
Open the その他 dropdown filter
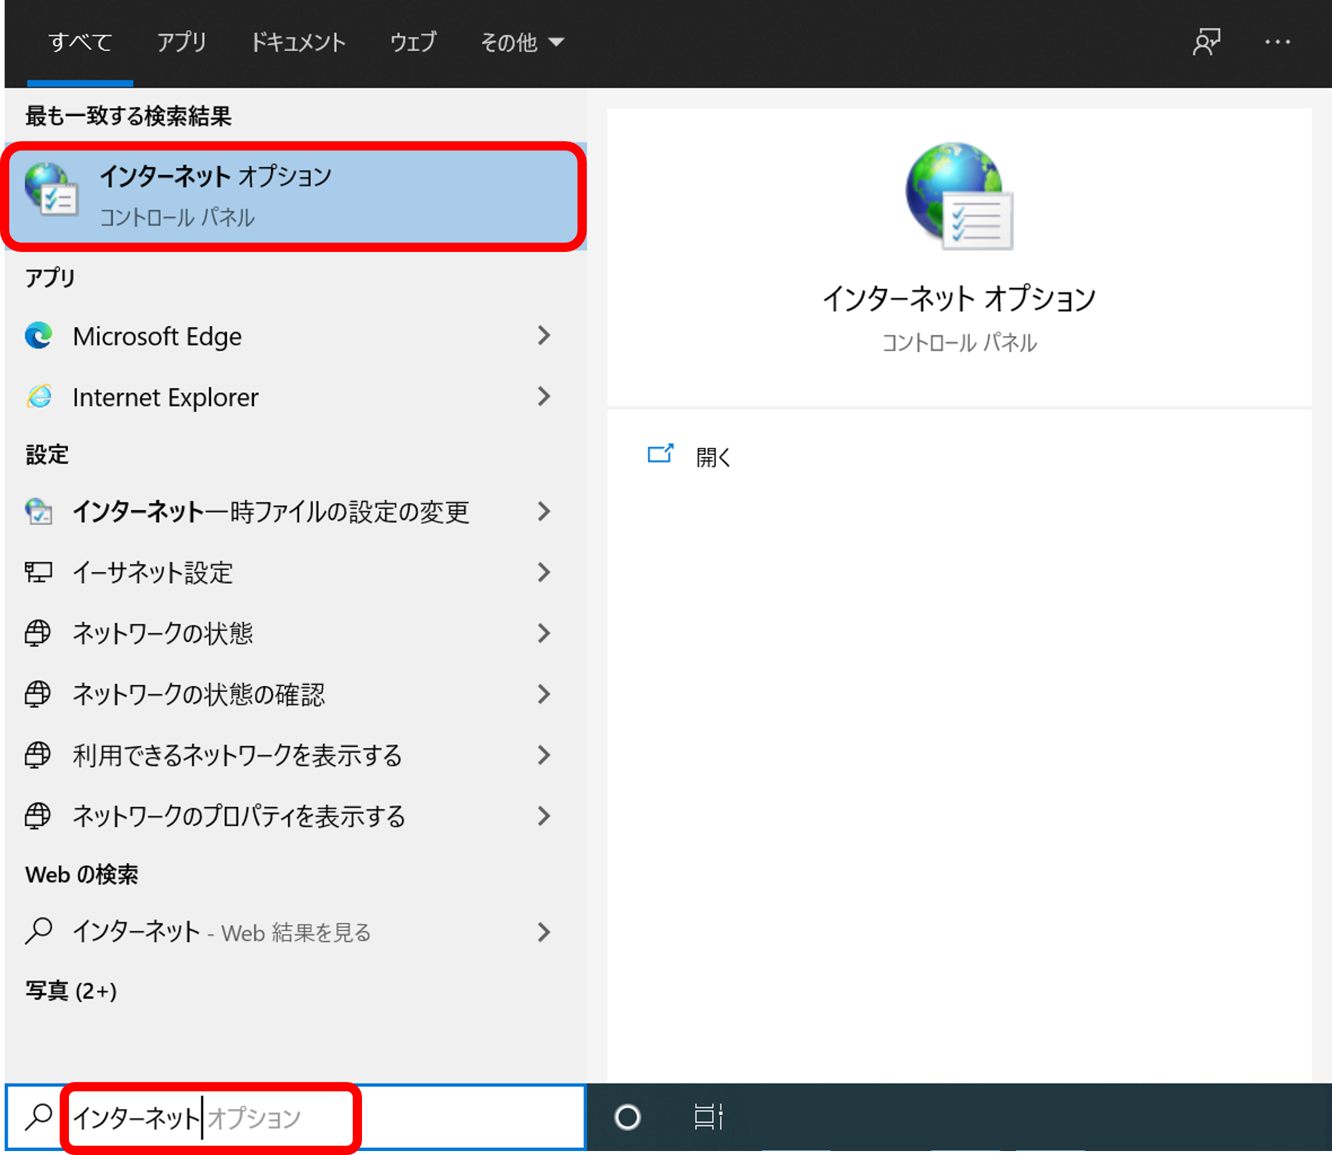click(x=522, y=42)
